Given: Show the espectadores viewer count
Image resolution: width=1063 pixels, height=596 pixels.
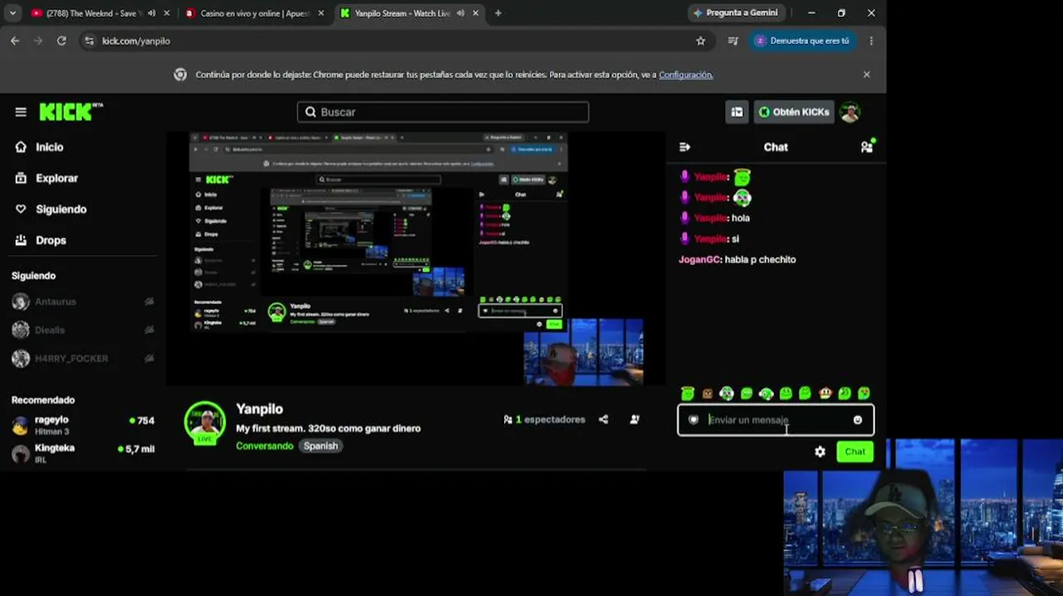Looking at the screenshot, I should click(x=544, y=420).
